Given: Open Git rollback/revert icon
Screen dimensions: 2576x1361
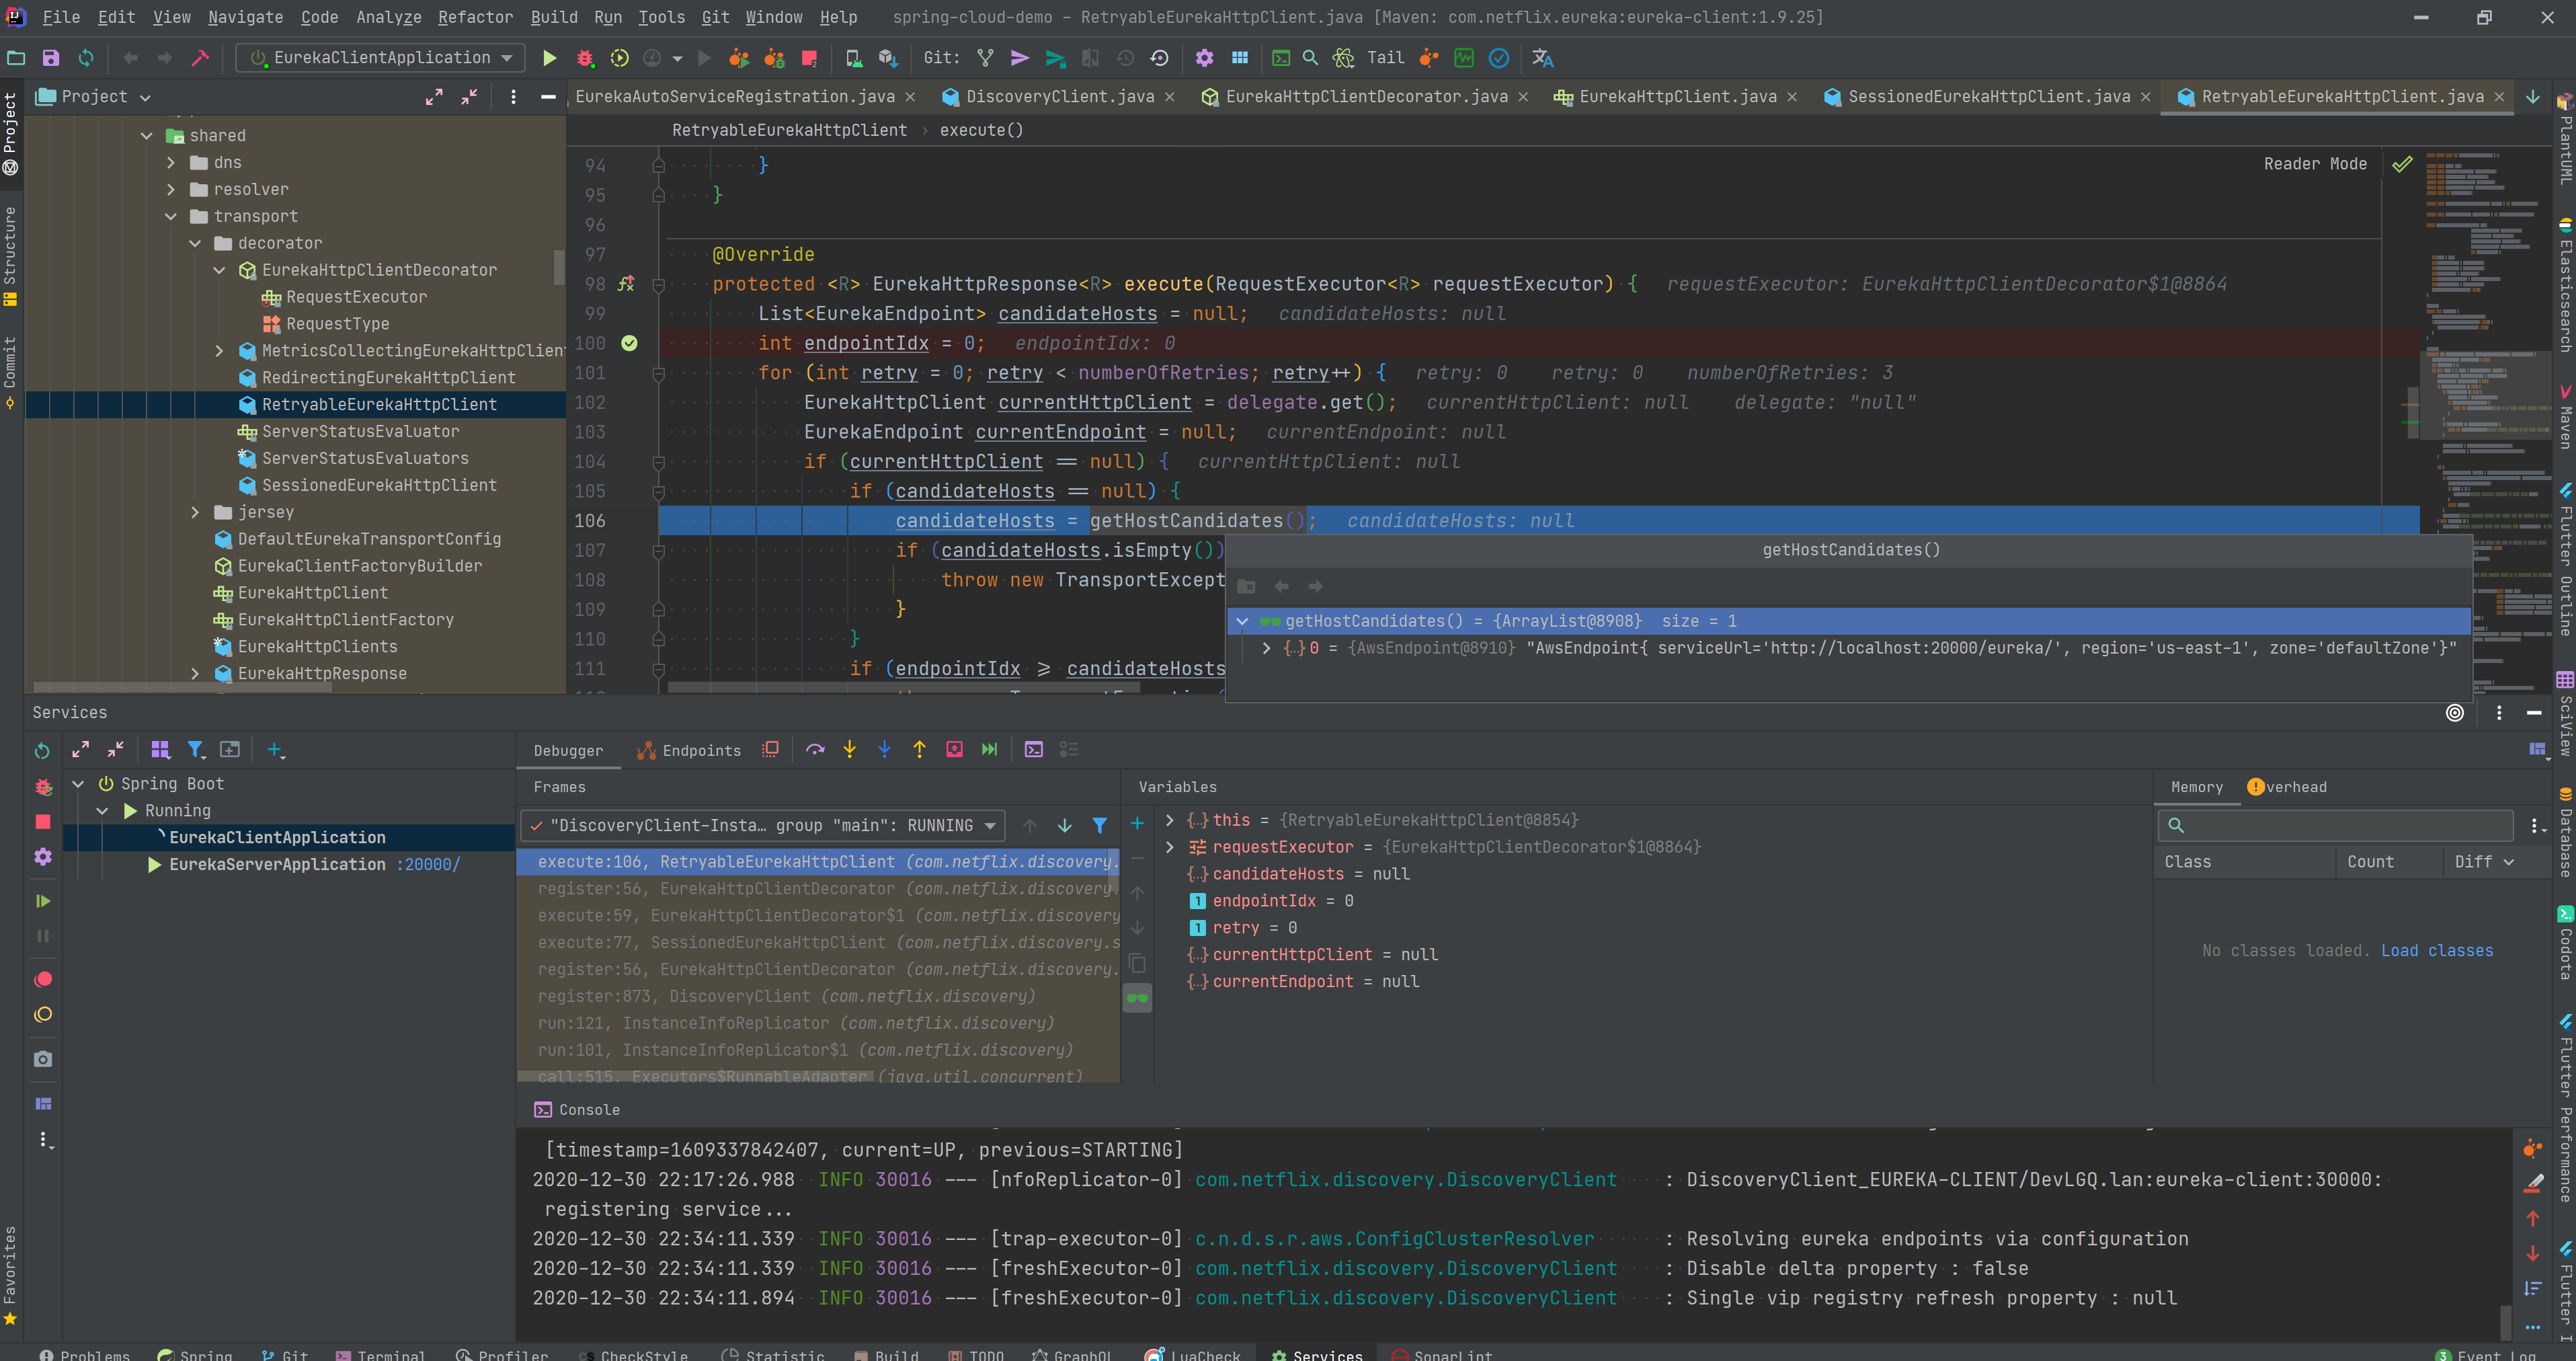Looking at the screenshot, I should tap(1159, 58).
